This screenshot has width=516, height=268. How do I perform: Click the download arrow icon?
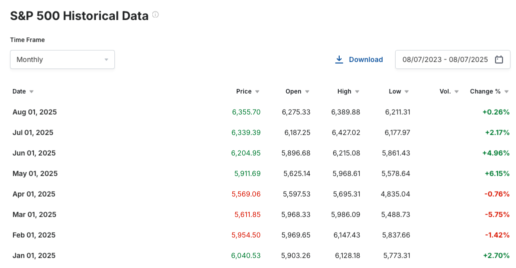(339, 59)
